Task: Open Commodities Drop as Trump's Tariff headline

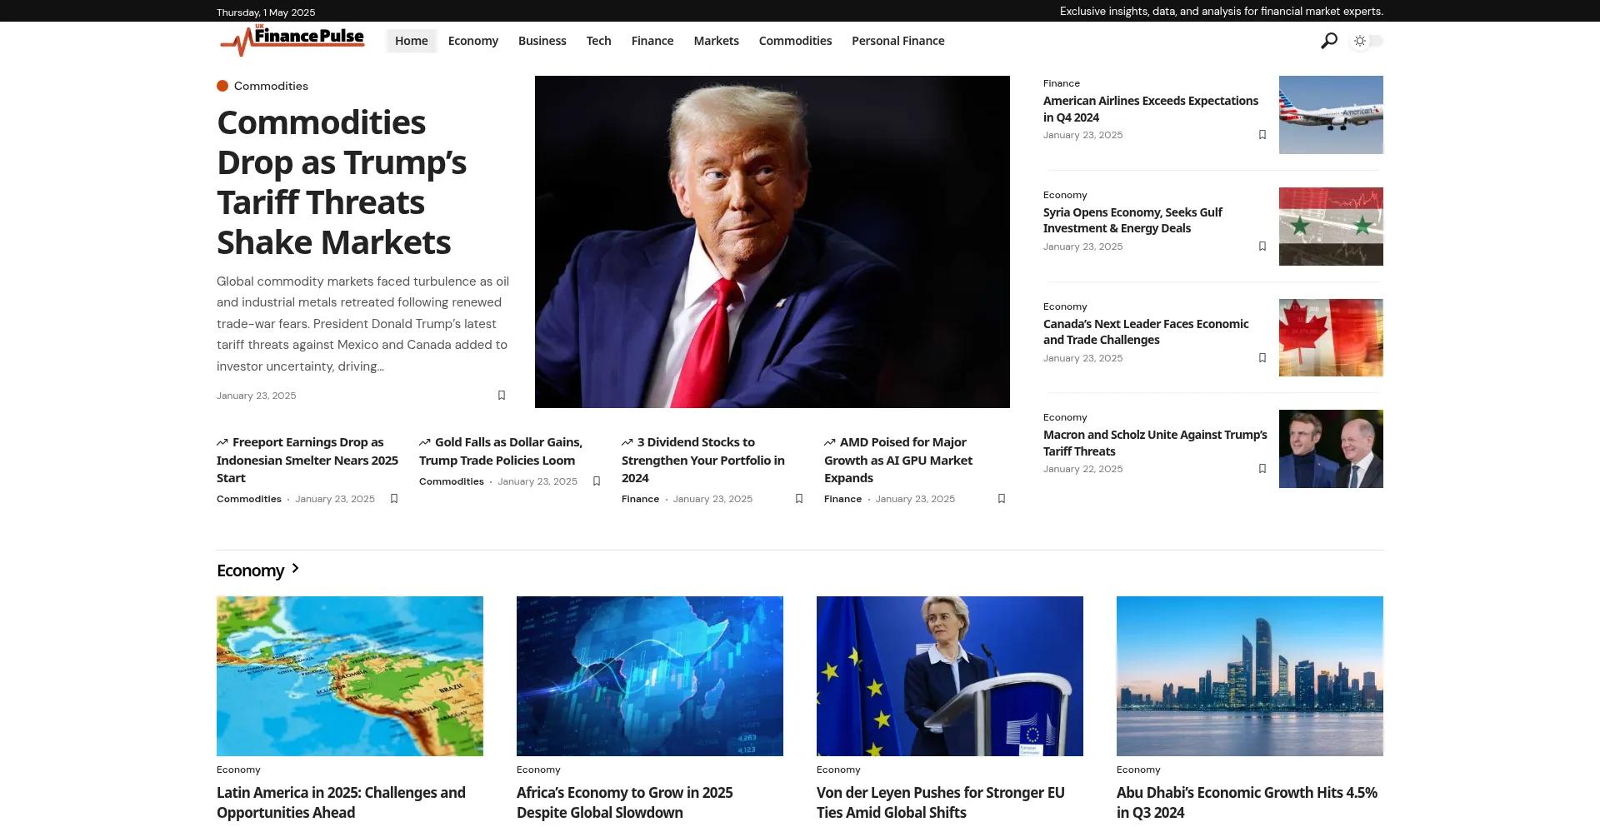Action: pyautogui.click(x=342, y=182)
